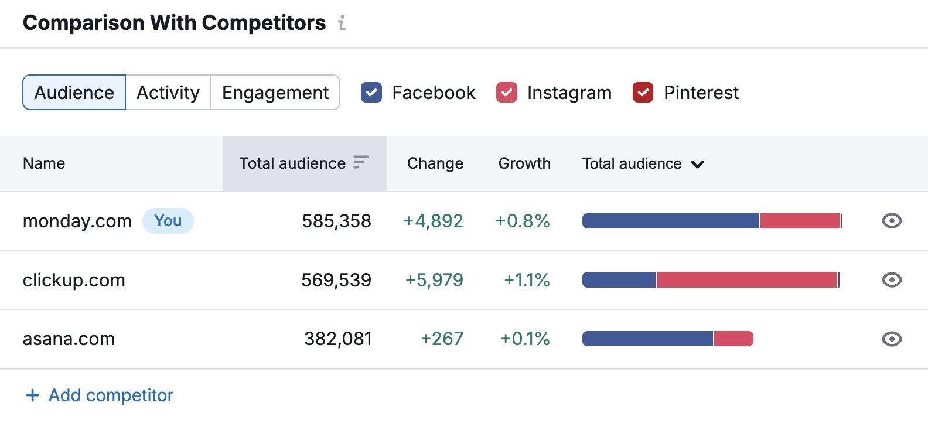928x430 pixels.
Task: Toggle visibility of monday.com with the eye icon
Action: coord(892,221)
